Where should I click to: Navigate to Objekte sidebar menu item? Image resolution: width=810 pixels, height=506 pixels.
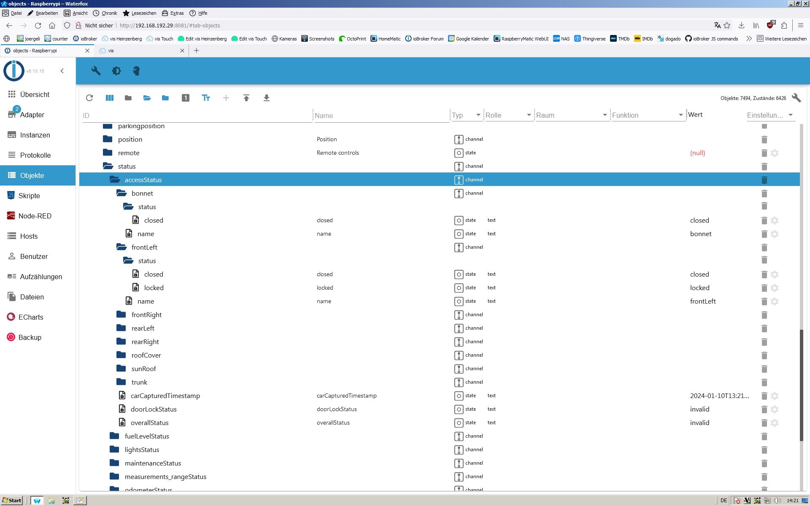[32, 175]
